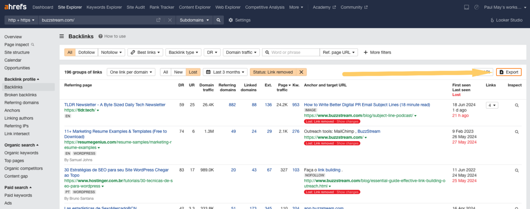Open Site structure in sidebar
Screen dimensions: 530x209
click(x=17, y=52)
